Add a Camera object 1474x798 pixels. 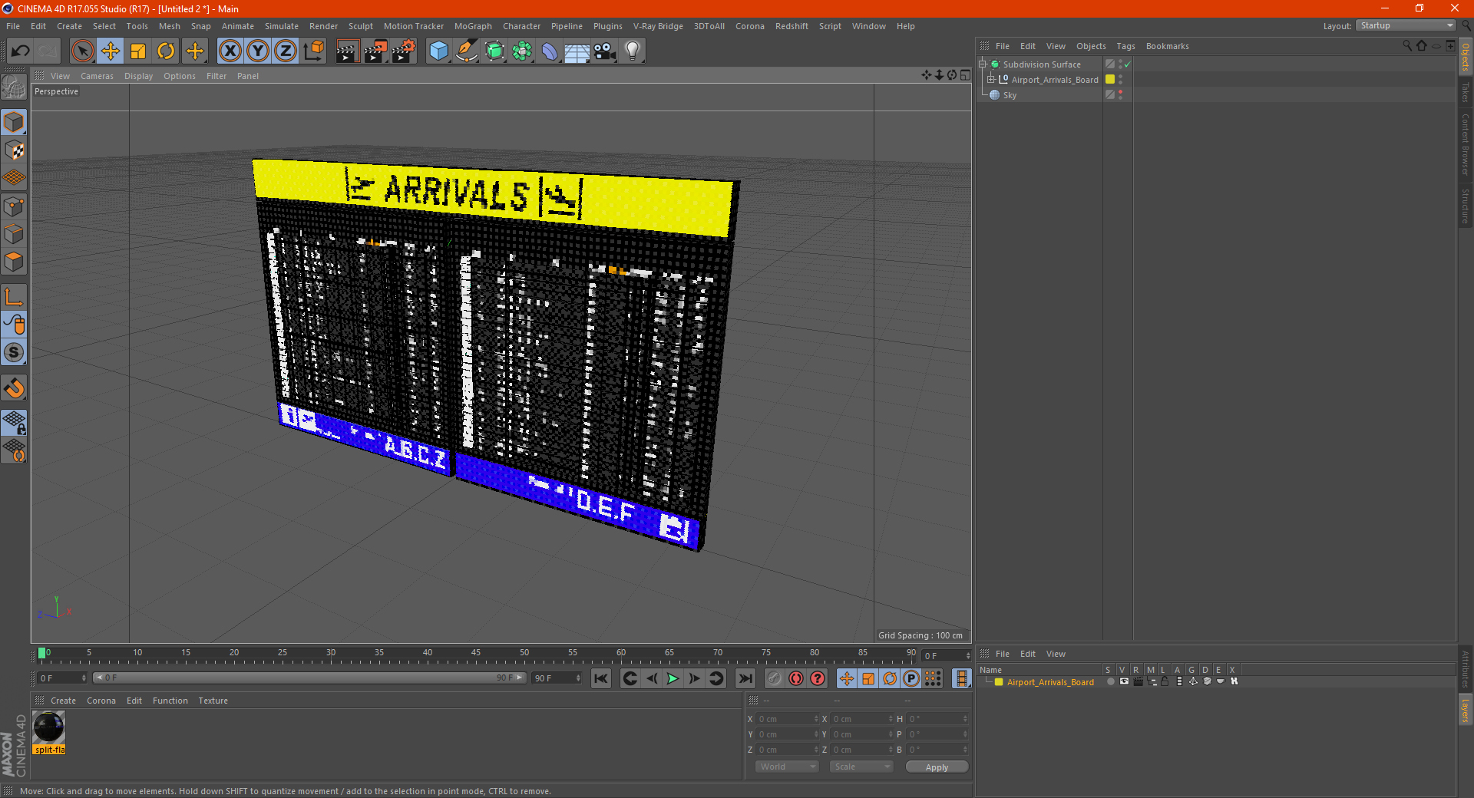coord(605,51)
